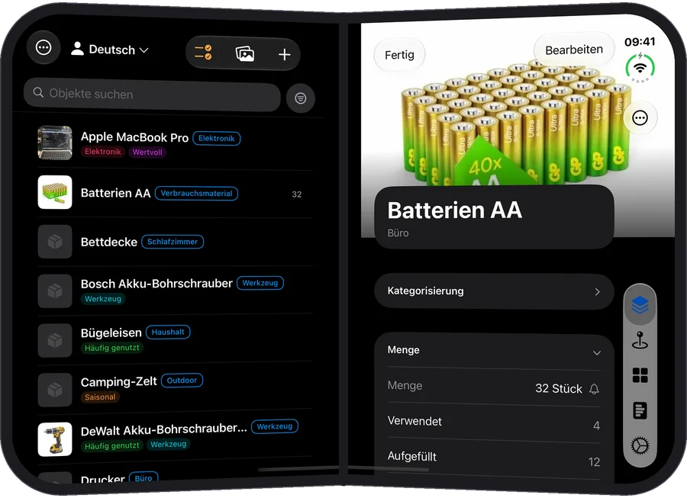Click the Verwendet row value 4
Viewport: 687px width, 498px height.
click(x=596, y=426)
